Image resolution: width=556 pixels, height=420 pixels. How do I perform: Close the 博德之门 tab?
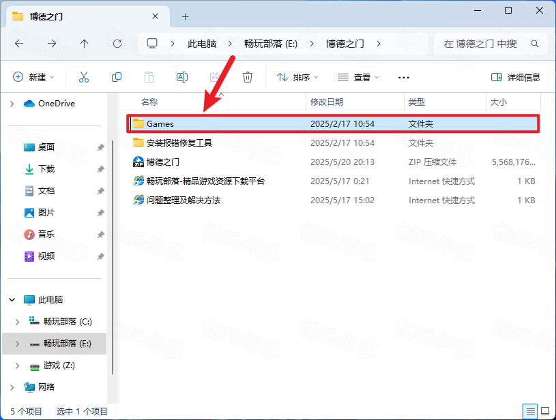(156, 16)
